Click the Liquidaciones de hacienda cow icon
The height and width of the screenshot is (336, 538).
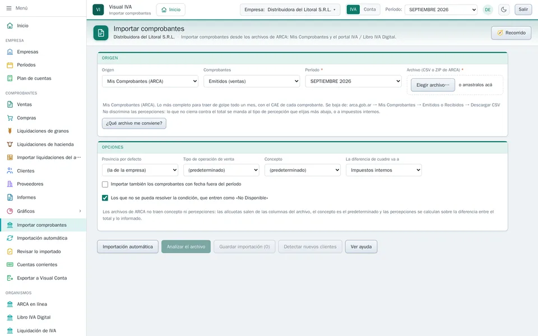pyautogui.click(x=10, y=144)
